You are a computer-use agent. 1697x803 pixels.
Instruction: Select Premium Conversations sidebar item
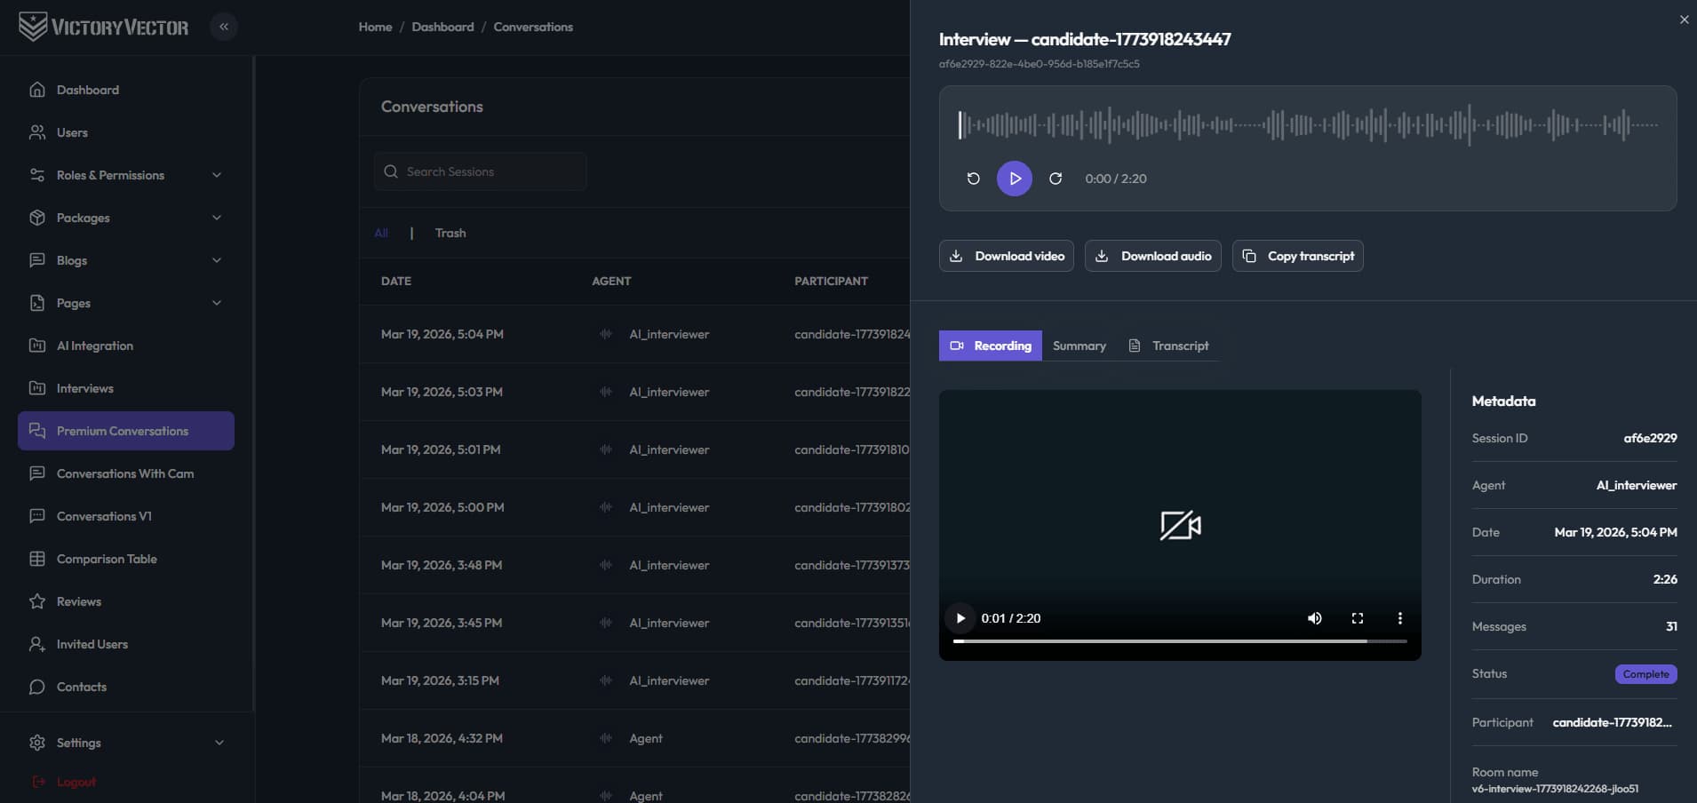click(126, 431)
